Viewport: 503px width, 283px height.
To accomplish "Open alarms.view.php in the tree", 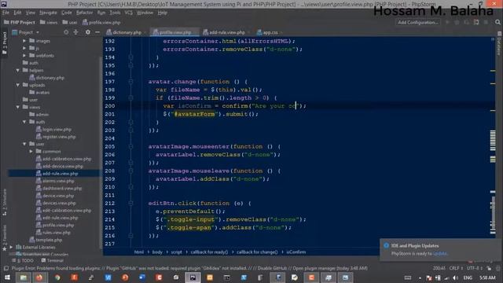I will 58,181.
